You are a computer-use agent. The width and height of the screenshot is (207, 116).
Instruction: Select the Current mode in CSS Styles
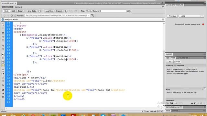tap(177, 62)
